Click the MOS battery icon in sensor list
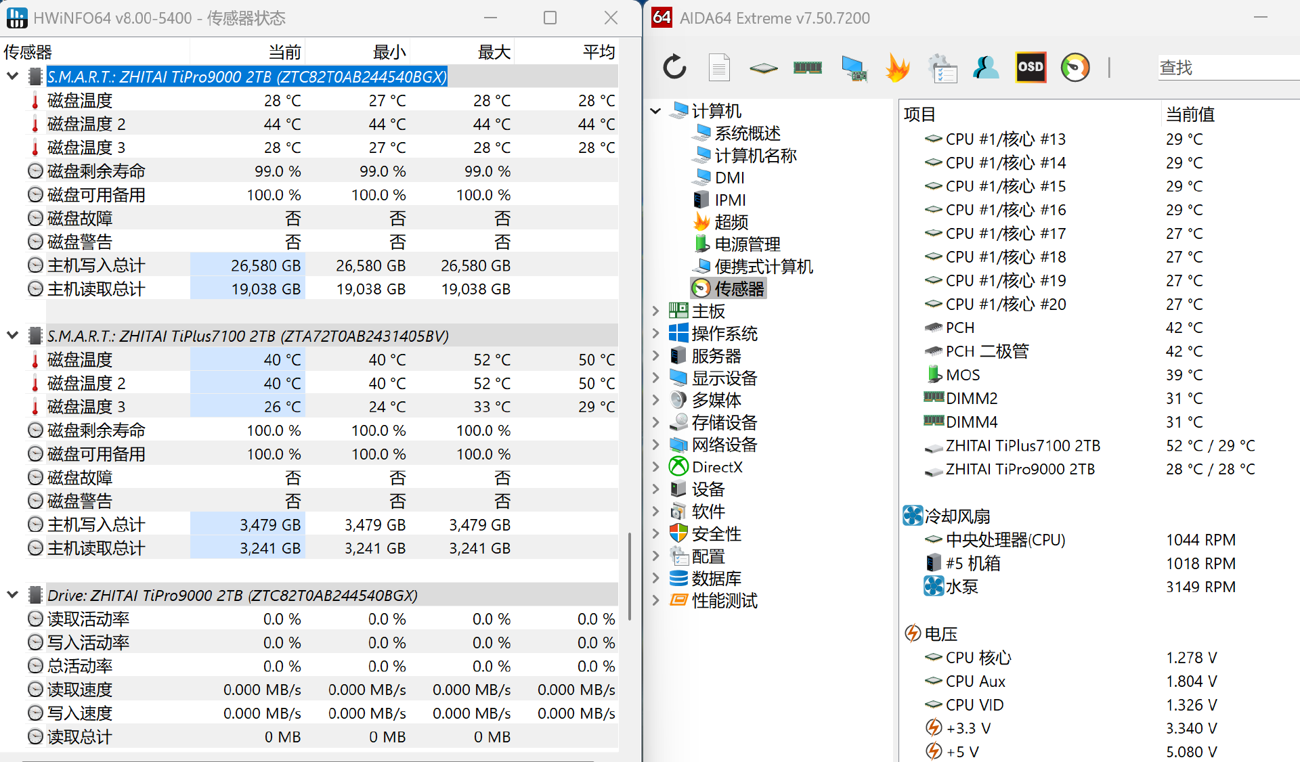 tap(934, 374)
